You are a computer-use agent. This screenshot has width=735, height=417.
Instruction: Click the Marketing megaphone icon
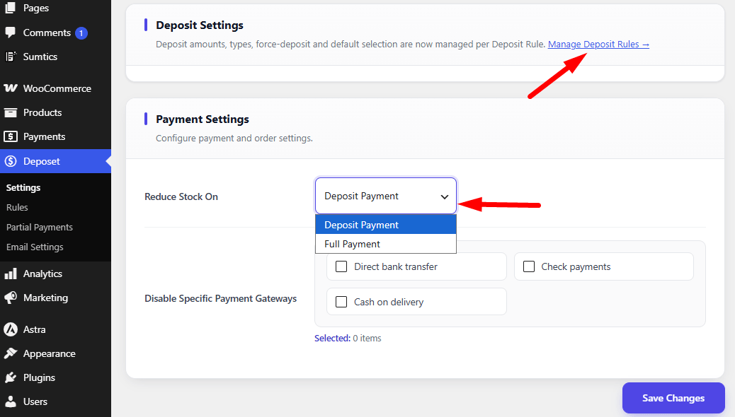pos(11,298)
